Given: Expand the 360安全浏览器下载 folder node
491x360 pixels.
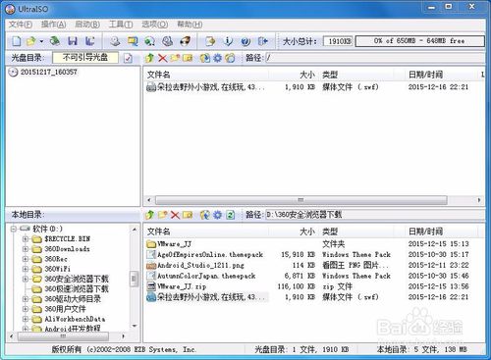Looking at the screenshot, I should 26,279.
